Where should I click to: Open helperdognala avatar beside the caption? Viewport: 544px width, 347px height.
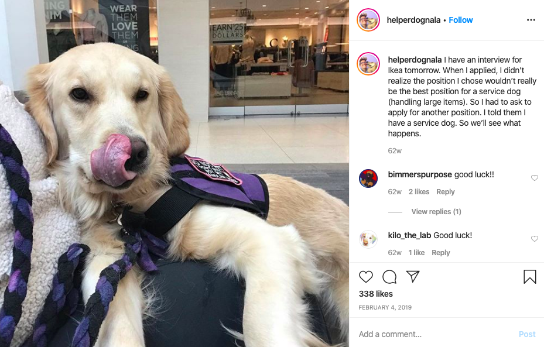point(368,64)
